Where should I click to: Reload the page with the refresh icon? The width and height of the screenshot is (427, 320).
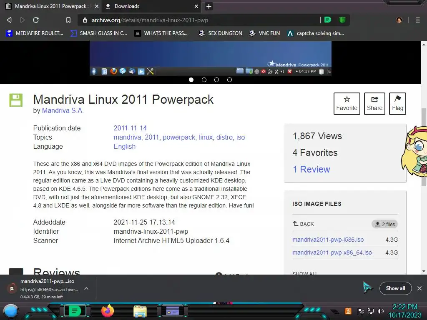click(x=36, y=20)
